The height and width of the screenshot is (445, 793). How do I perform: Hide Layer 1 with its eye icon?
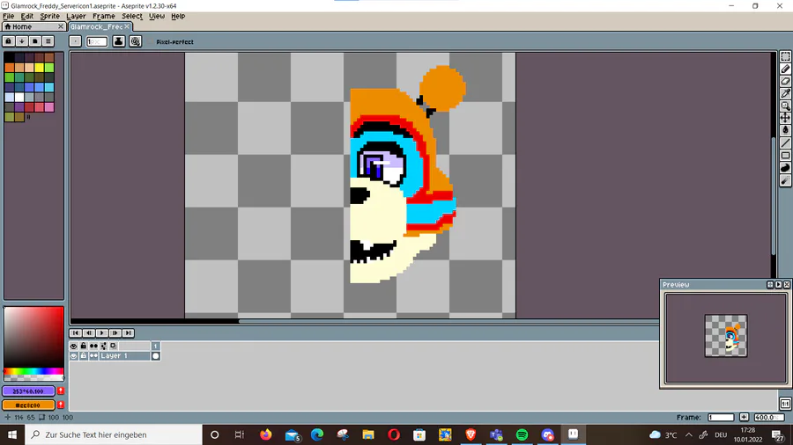tap(74, 356)
